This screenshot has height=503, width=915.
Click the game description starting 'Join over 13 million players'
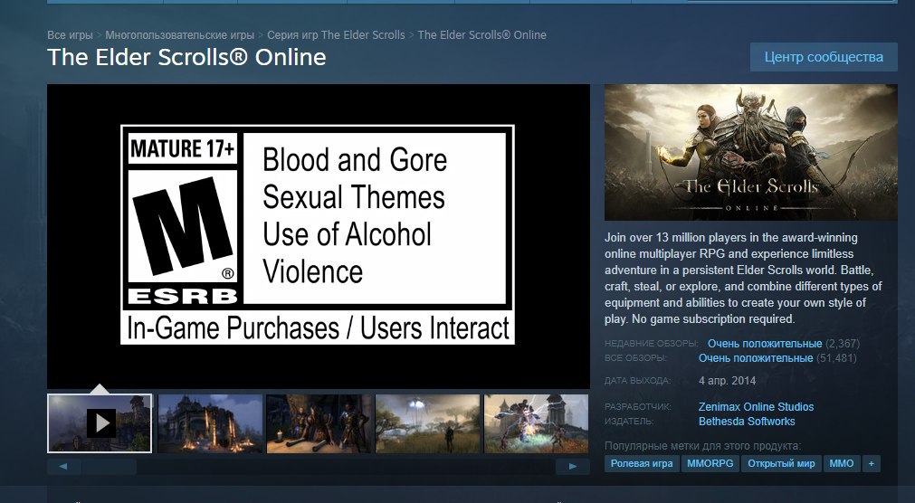point(743,279)
